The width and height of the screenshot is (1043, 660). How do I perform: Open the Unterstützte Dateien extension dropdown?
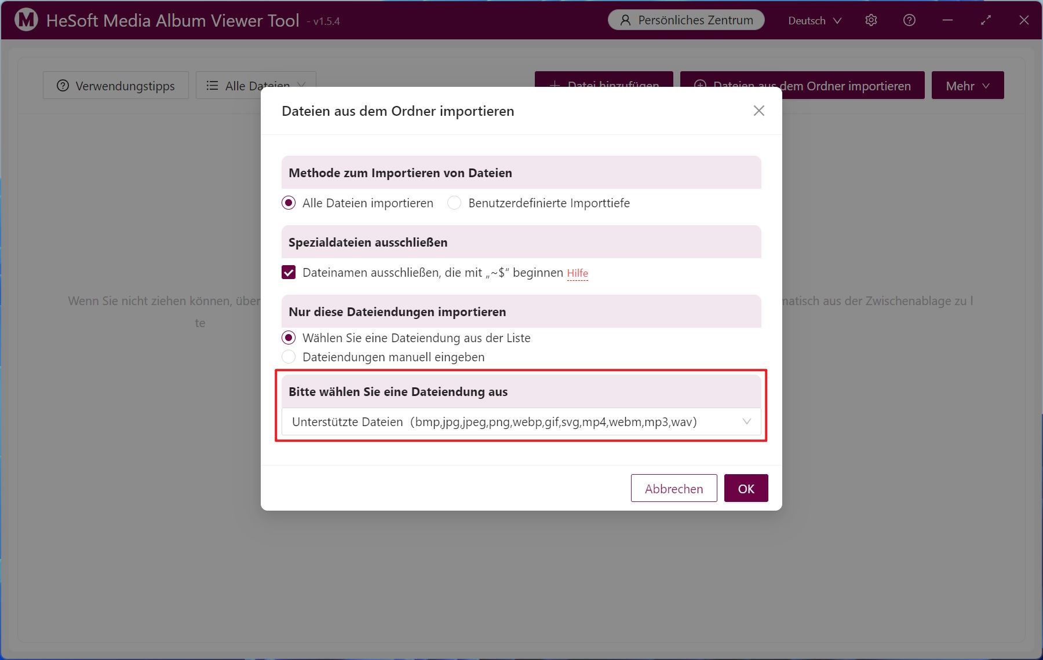point(521,422)
